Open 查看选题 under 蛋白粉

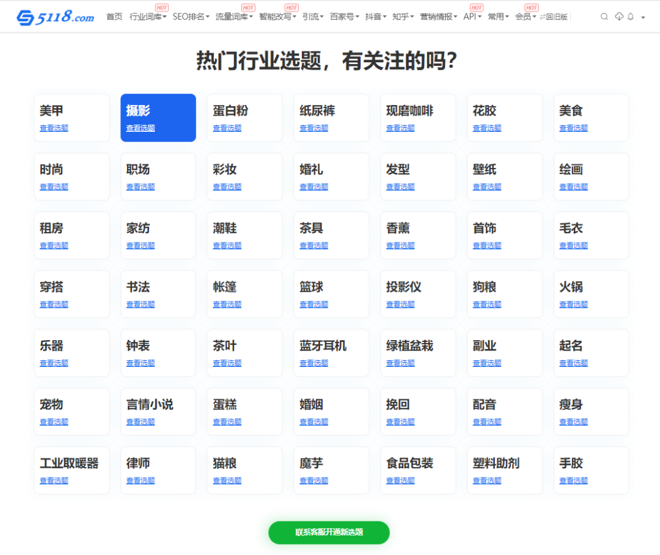pos(227,128)
